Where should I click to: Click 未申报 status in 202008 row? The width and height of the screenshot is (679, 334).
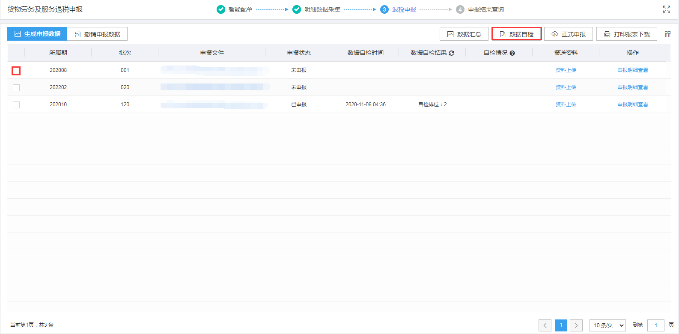[x=299, y=70]
